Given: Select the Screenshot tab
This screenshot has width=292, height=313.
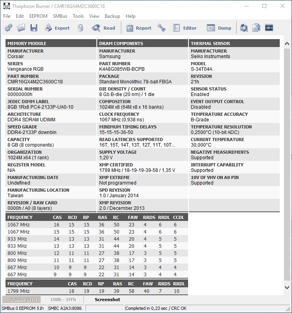Looking at the screenshot, I should 107,300.
